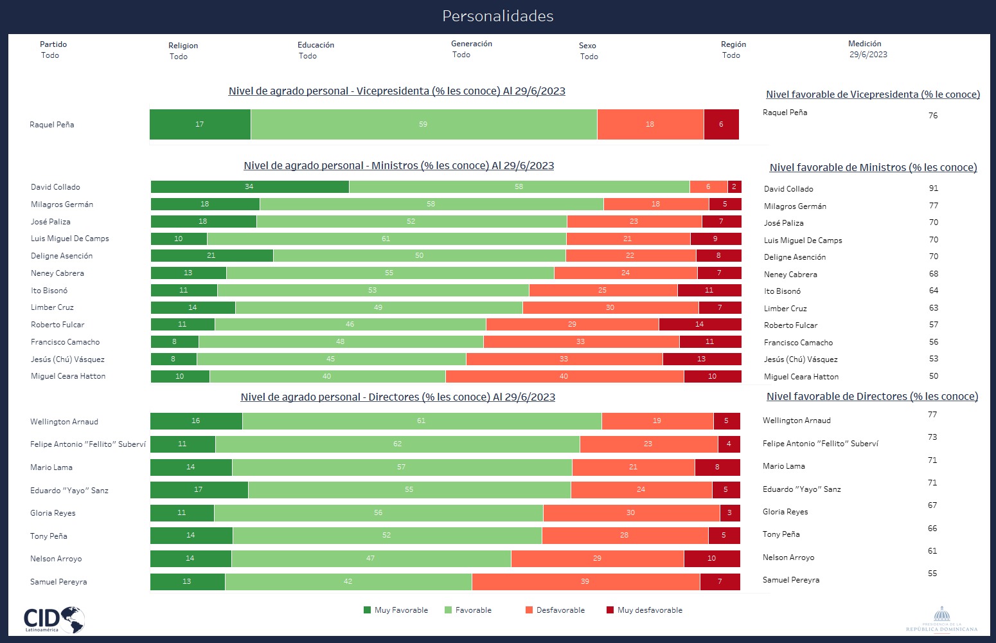Image resolution: width=996 pixels, height=643 pixels.
Task: Select the Favorable legend color square
Action: pyautogui.click(x=448, y=610)
